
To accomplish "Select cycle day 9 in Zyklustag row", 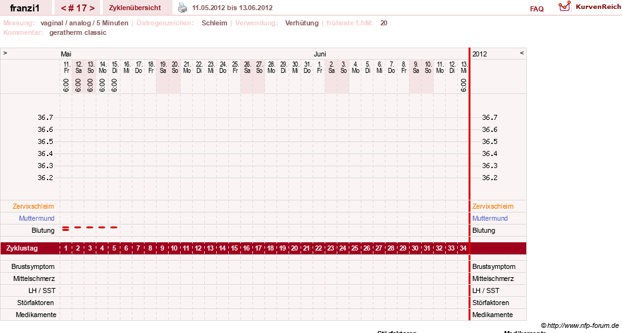I will tap(162, 248).
